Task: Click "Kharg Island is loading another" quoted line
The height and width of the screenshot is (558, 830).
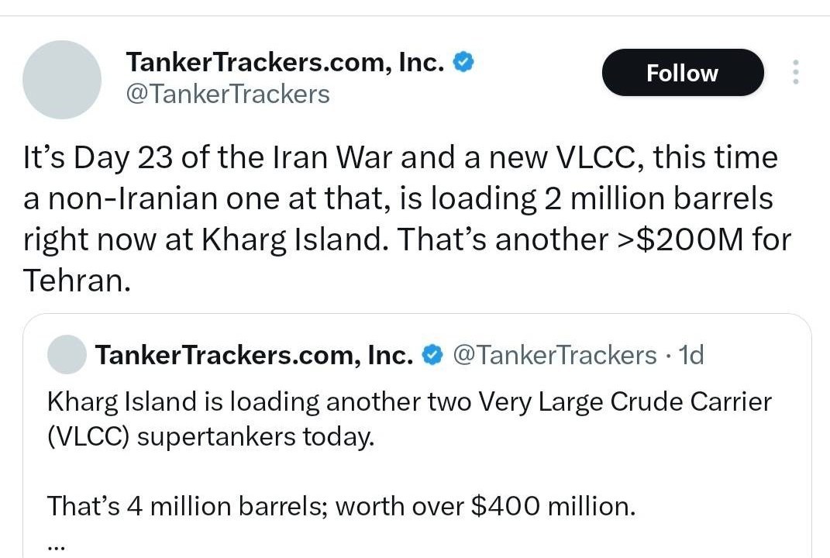Action: [x=409, y=402]
